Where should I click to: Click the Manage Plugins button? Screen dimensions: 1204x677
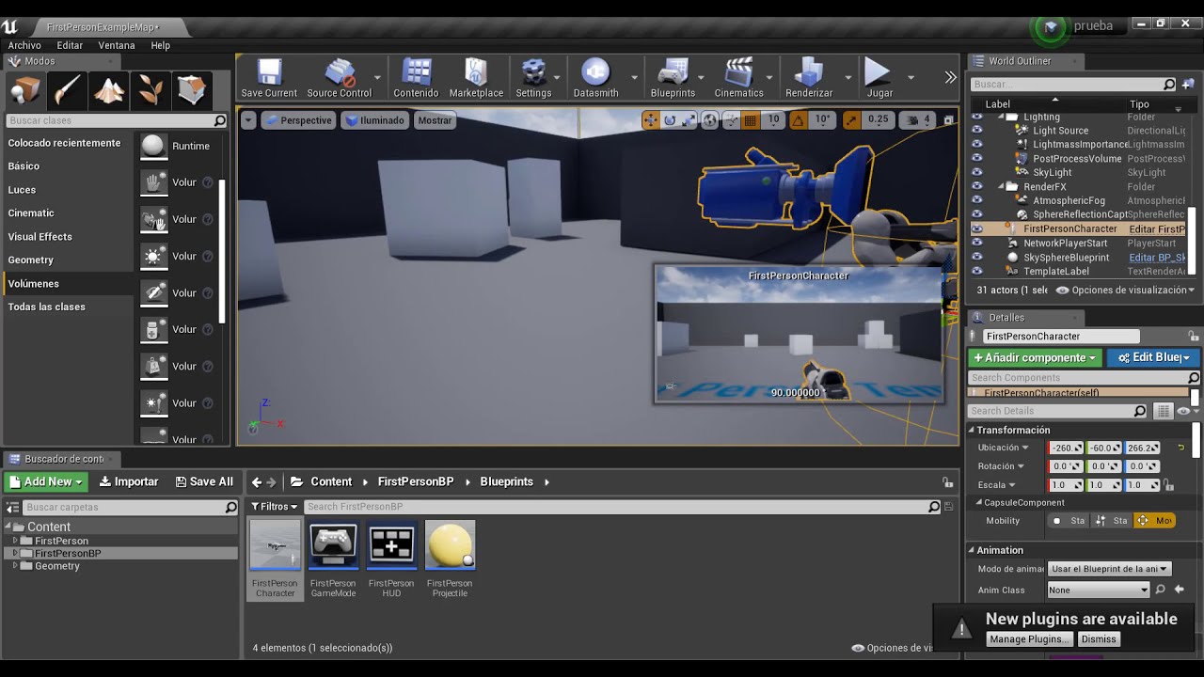click(x=1029, y=639)
